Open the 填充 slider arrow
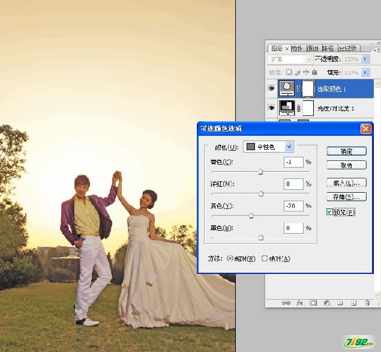 tap(365, 72)
